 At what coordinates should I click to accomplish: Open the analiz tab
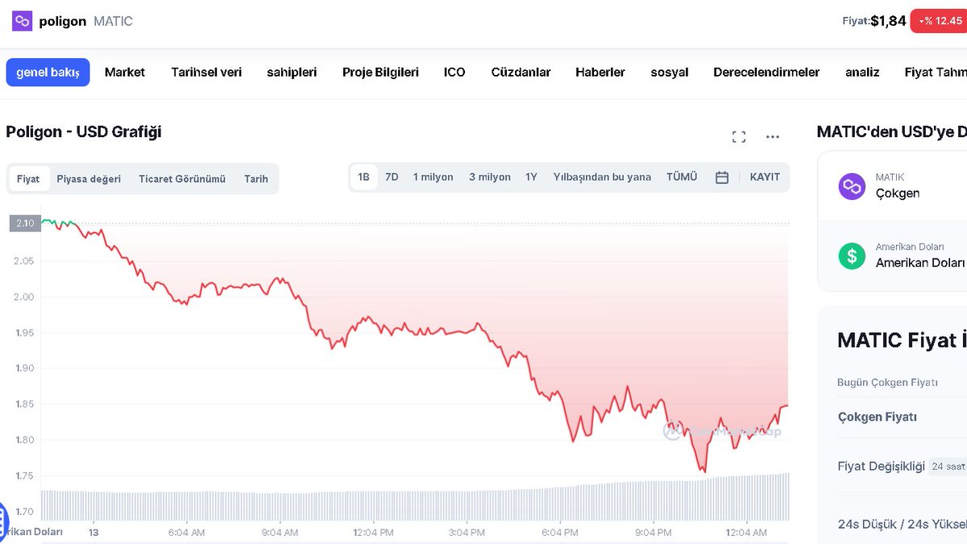tap(862, 72)
